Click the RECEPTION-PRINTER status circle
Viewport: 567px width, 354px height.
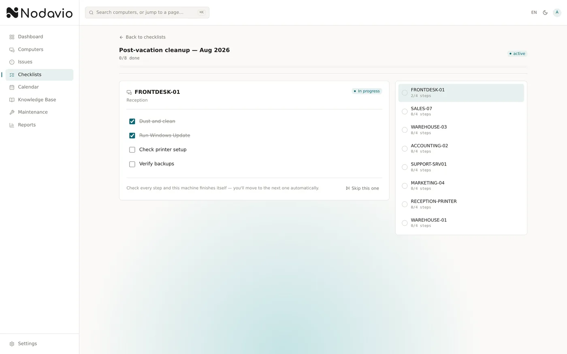pos(405,204)
